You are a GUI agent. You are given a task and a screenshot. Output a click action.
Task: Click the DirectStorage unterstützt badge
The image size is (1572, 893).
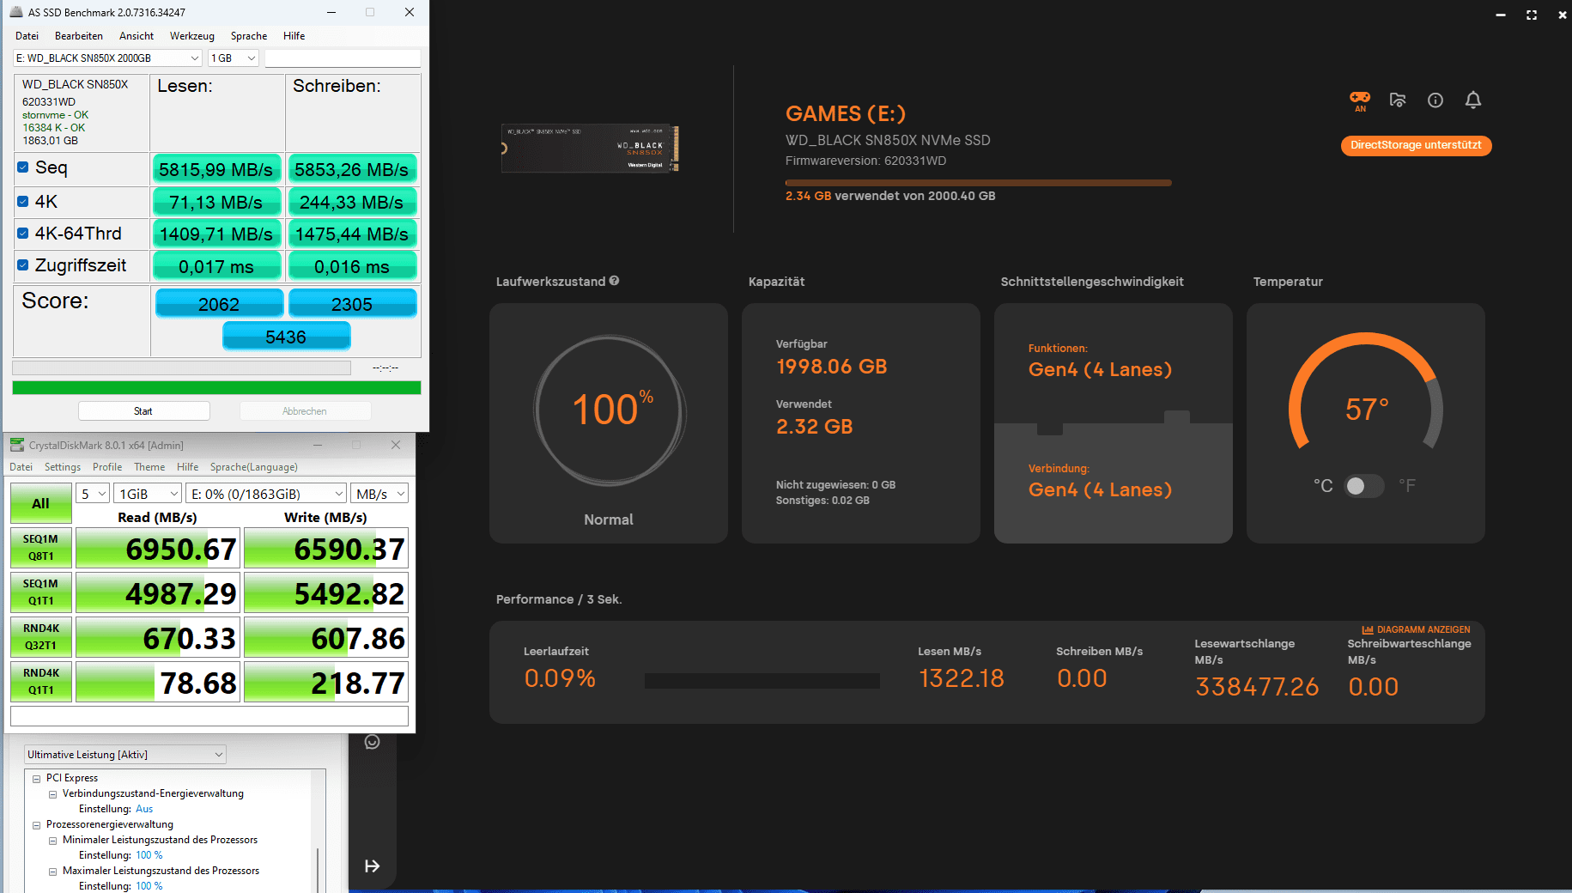coord(1416,145)
